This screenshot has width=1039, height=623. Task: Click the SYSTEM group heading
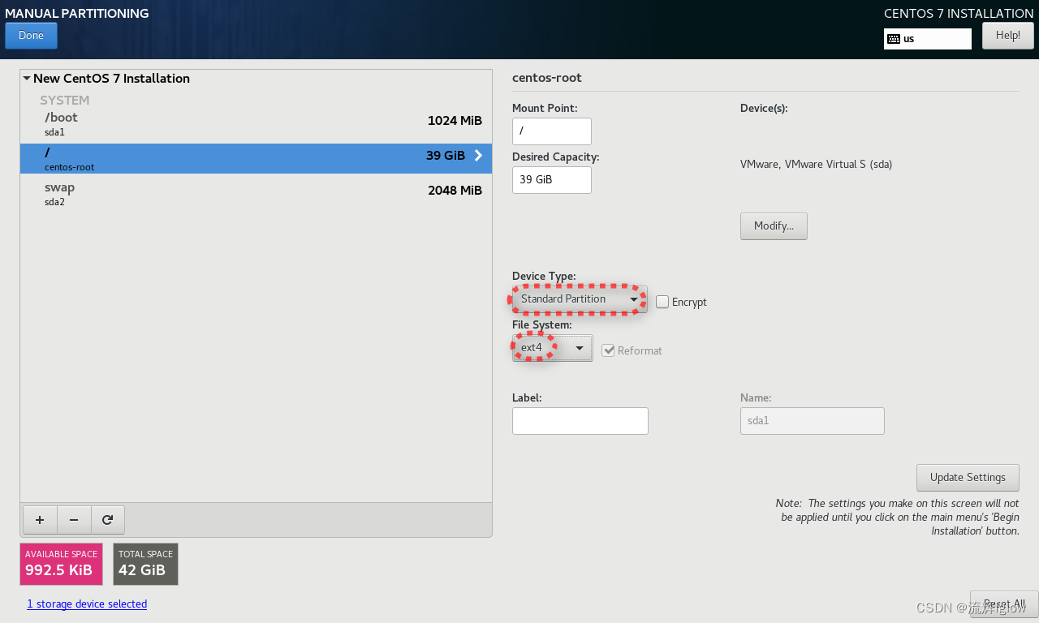click(x=65, y=101)
